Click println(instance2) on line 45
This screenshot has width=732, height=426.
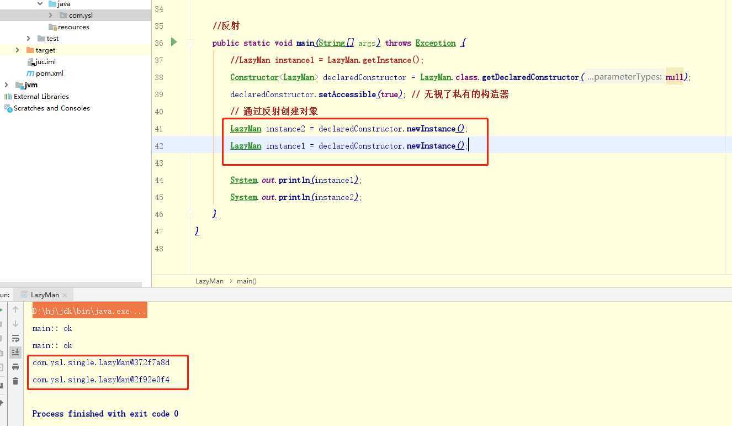pyautogui.click(x=320, y=197)
